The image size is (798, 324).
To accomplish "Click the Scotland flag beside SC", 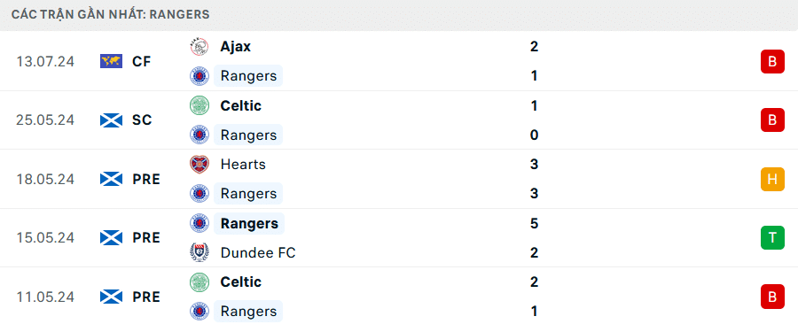I will click(x=111, y=120).
